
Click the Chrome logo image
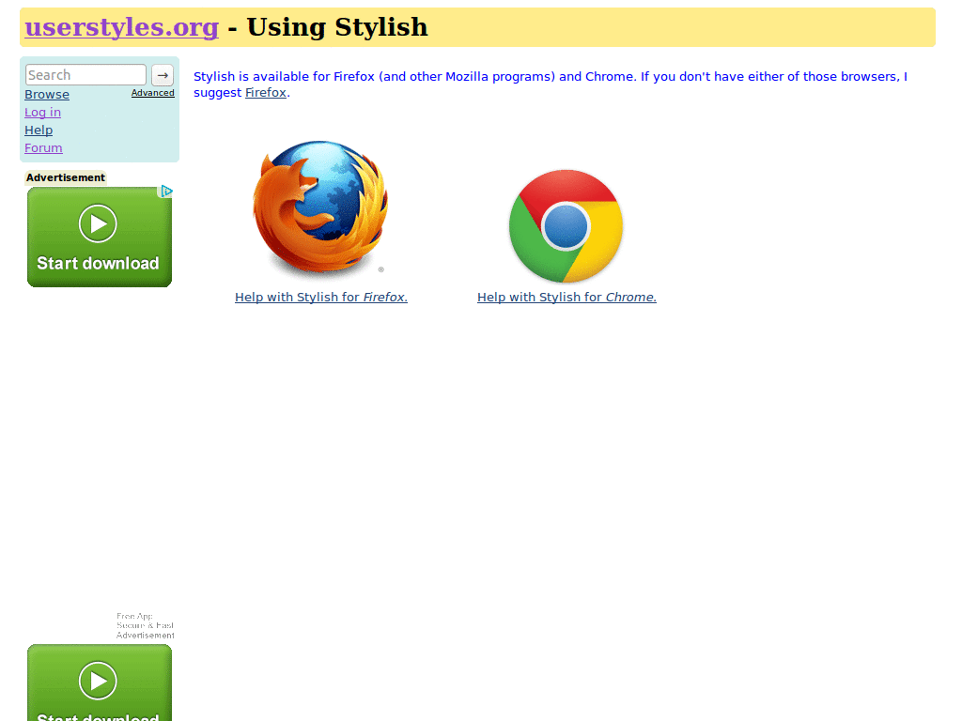pos(566,226)
